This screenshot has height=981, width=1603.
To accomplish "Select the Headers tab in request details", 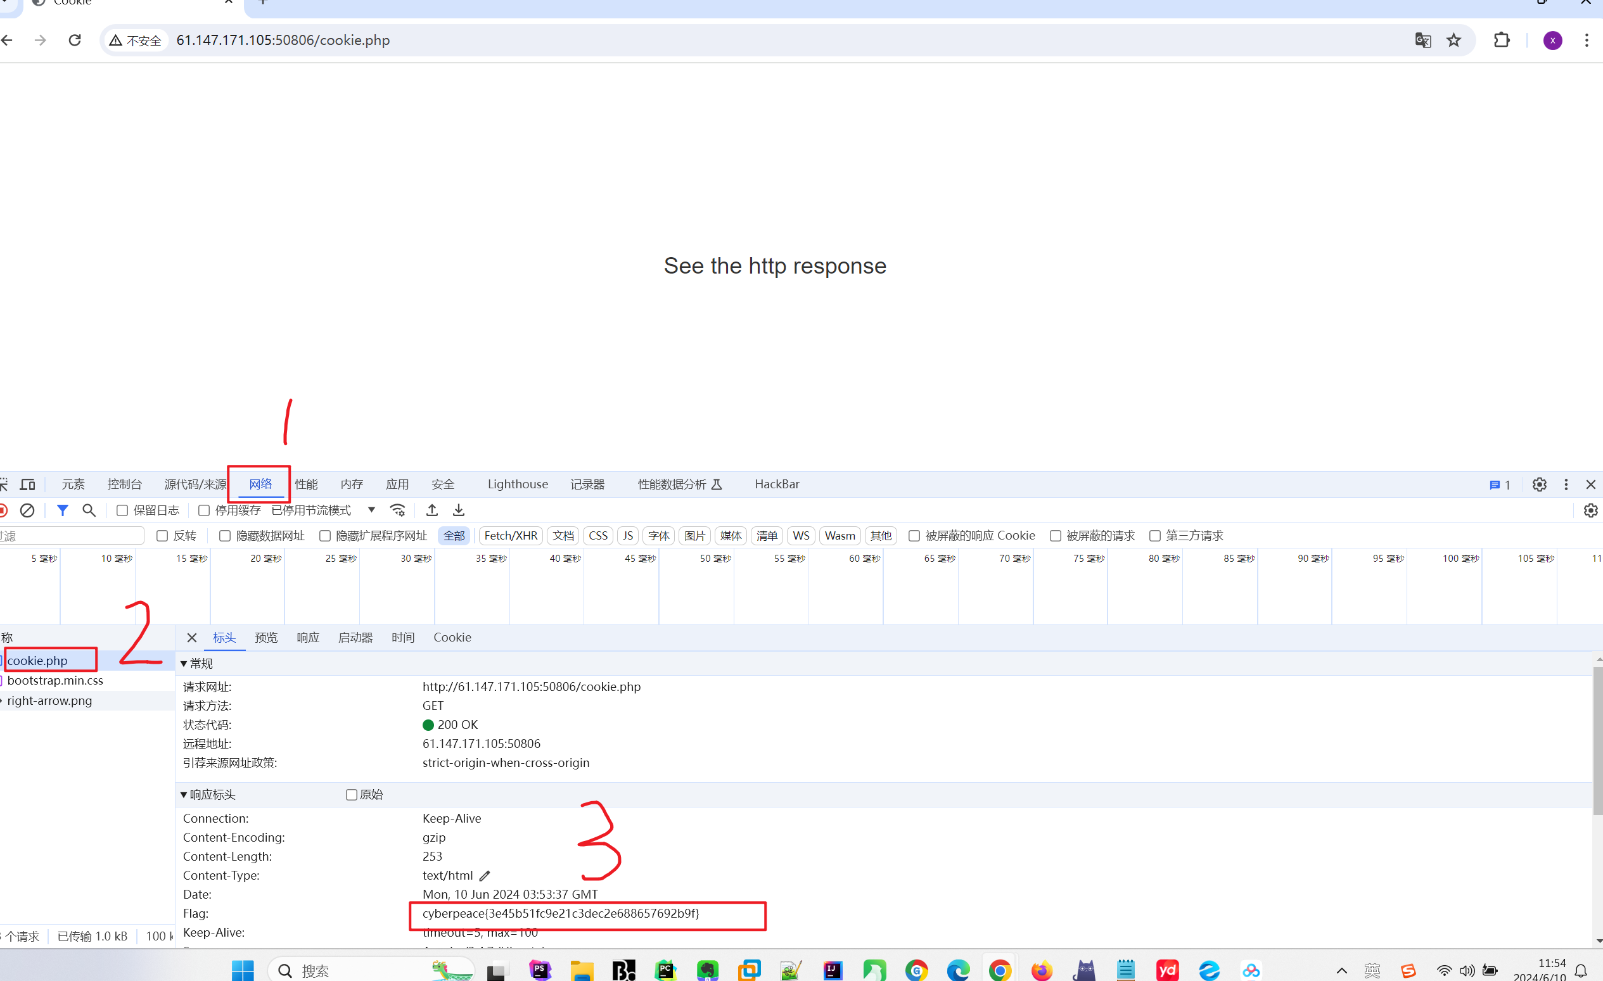I will coord(224,636).
